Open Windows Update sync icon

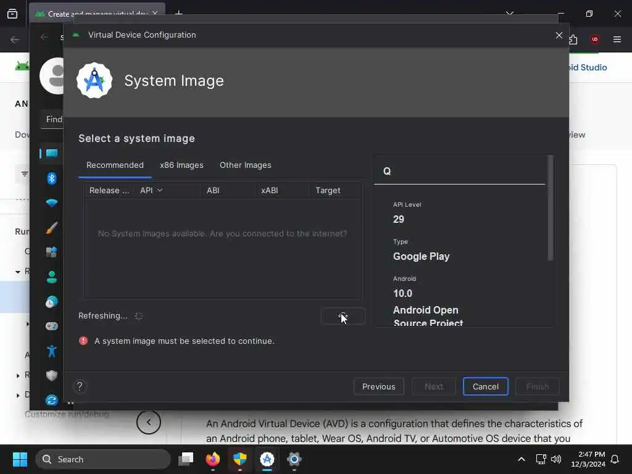coord(52,400)
